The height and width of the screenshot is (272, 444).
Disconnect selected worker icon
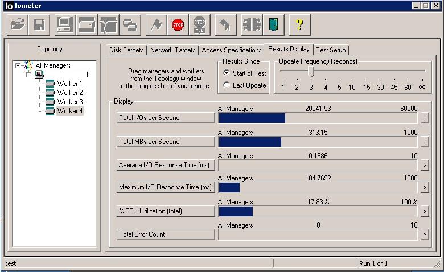[252, 25]
